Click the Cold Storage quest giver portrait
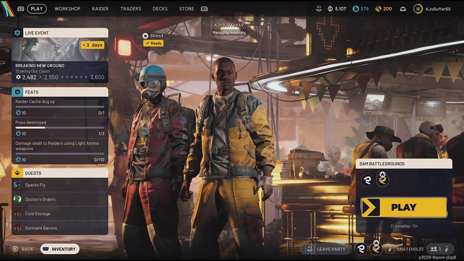The image size is (464, 261). [x=17, y=214]
